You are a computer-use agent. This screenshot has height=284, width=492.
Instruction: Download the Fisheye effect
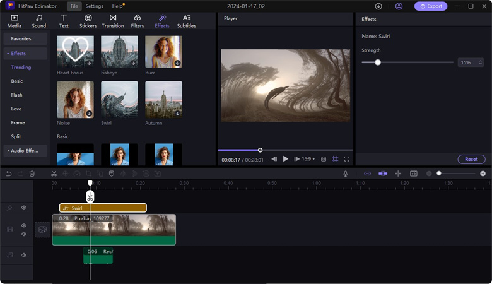tap(133, 63)
